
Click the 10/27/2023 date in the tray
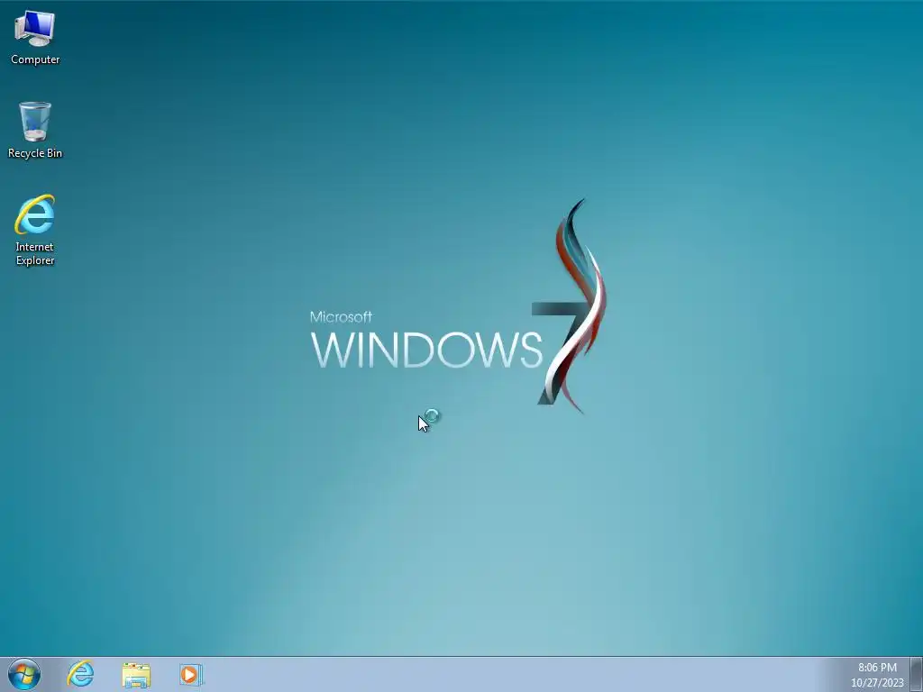[877, 683]
